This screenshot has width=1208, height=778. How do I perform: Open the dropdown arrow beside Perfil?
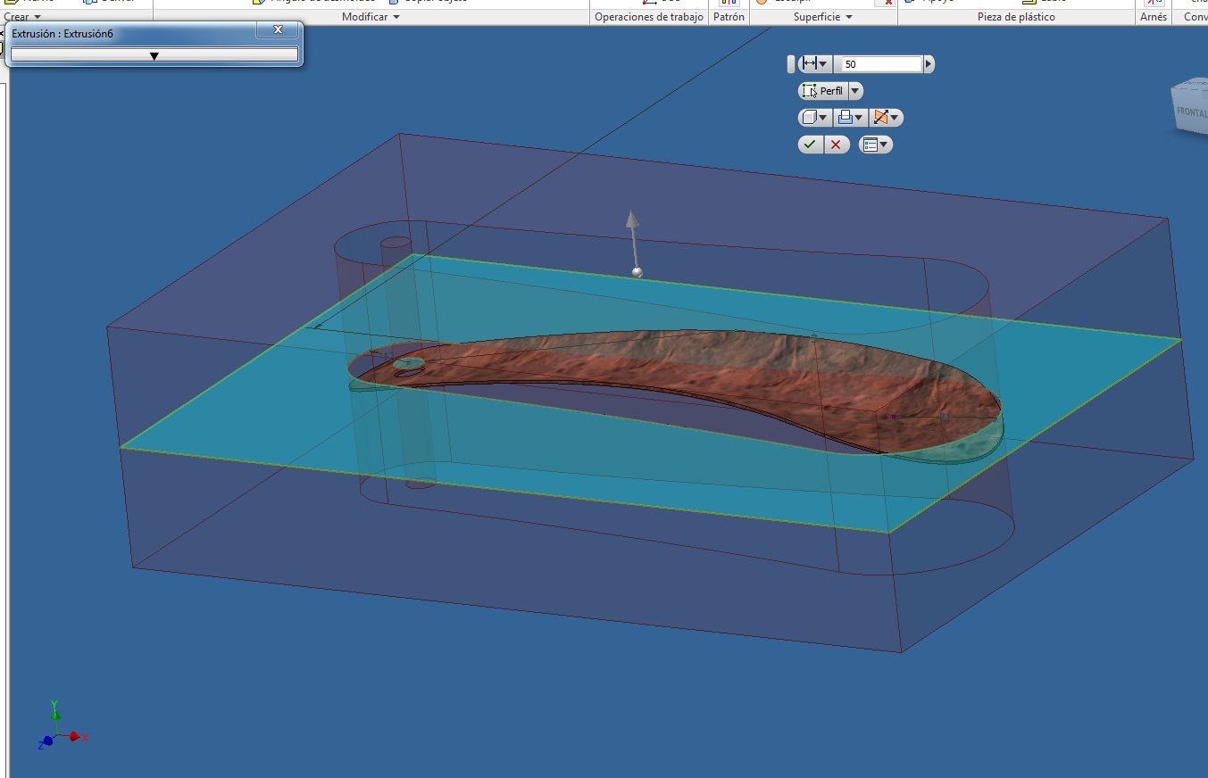[855, 91]
